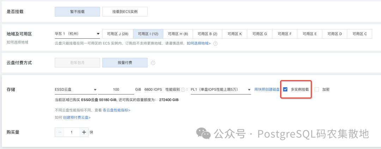Viewport: 381px width, 149px height.
Task: Select availability zone 可用区 C
Action: coord(359,34)
